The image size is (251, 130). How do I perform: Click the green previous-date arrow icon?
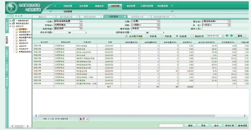[227, 36]
